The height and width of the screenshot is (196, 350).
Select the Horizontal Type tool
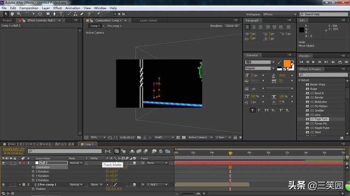[61, 14]
